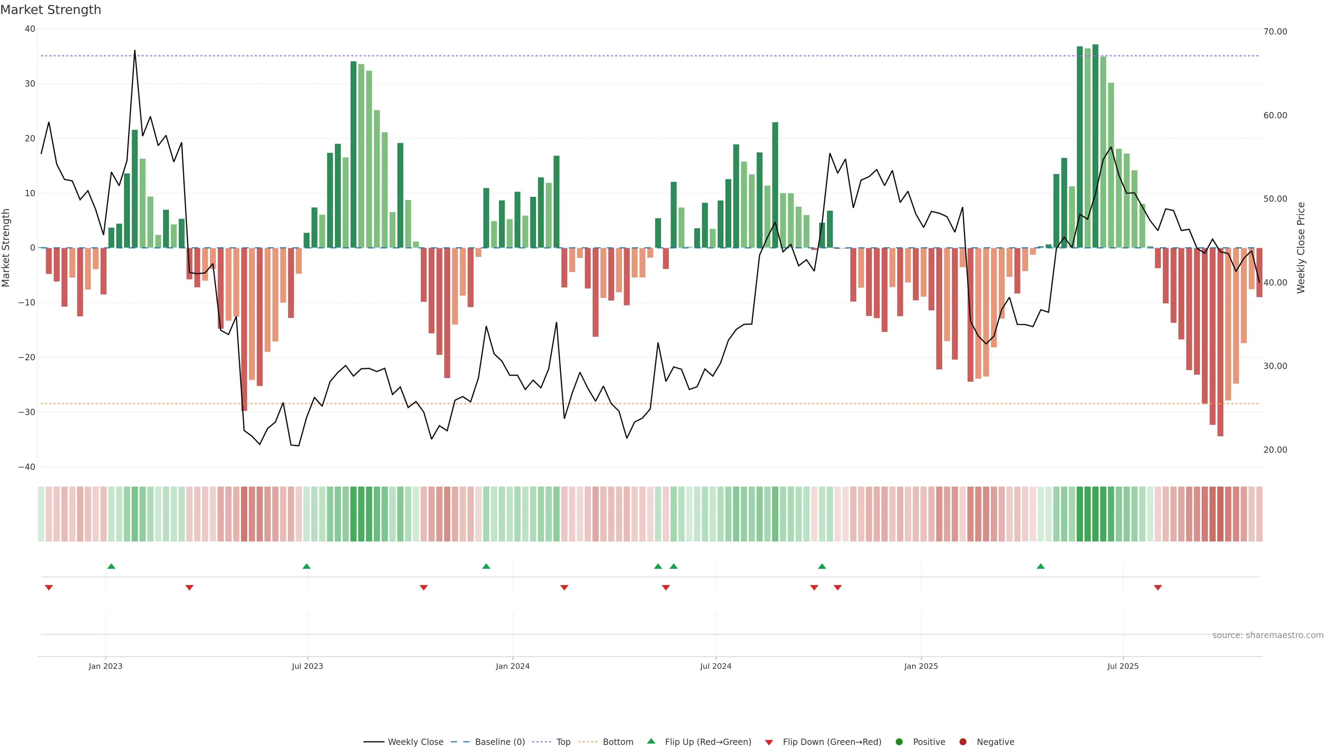Click the leftmost red flip-down marker
Image resolution: width=1341 pixels, height=754 pixels.
click(x=49, y=587)
